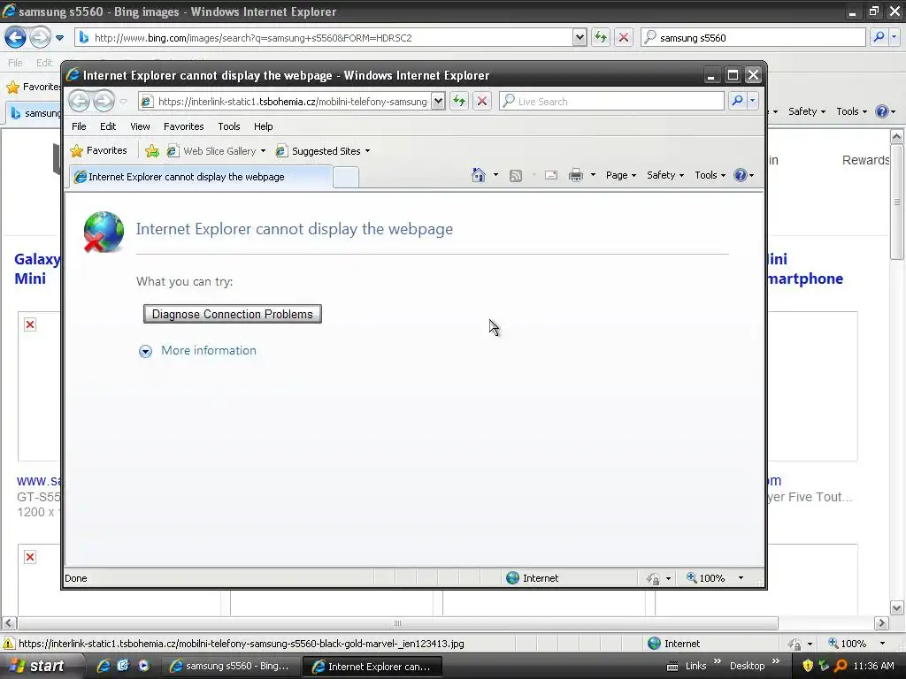This screenshot has width=906, height=679.
Task: Open address bar history dropdown in front window
Action: [439, 102]
